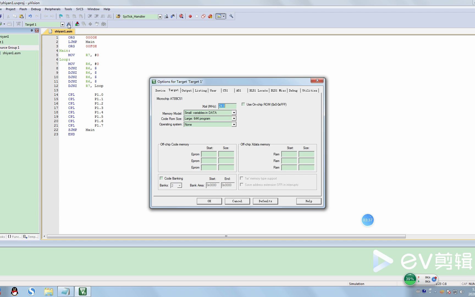Start the debug session icon

tap(181, 16)
